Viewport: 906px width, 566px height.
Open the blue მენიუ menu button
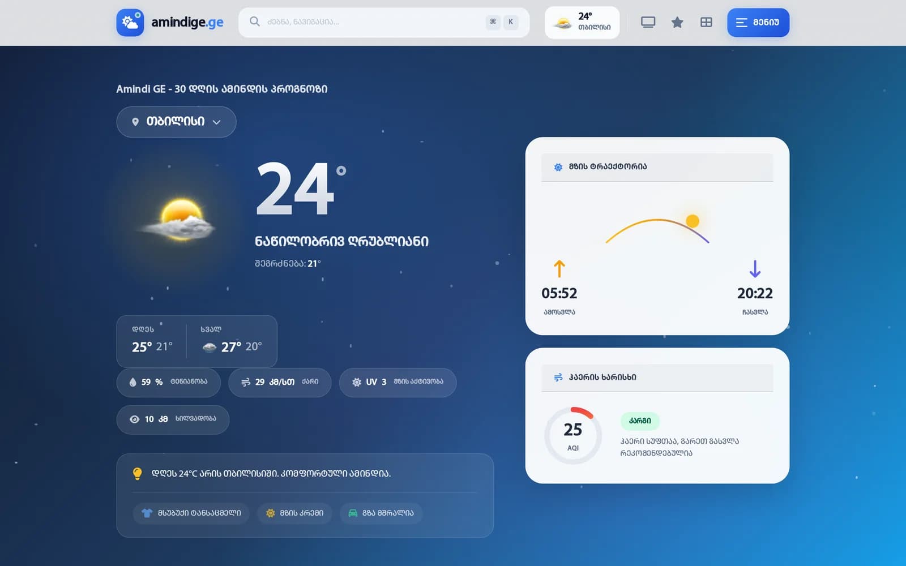(x=758, y=23)
